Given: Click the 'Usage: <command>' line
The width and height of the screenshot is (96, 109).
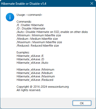Looking at the screenshot, I should [x=29, y=15].
